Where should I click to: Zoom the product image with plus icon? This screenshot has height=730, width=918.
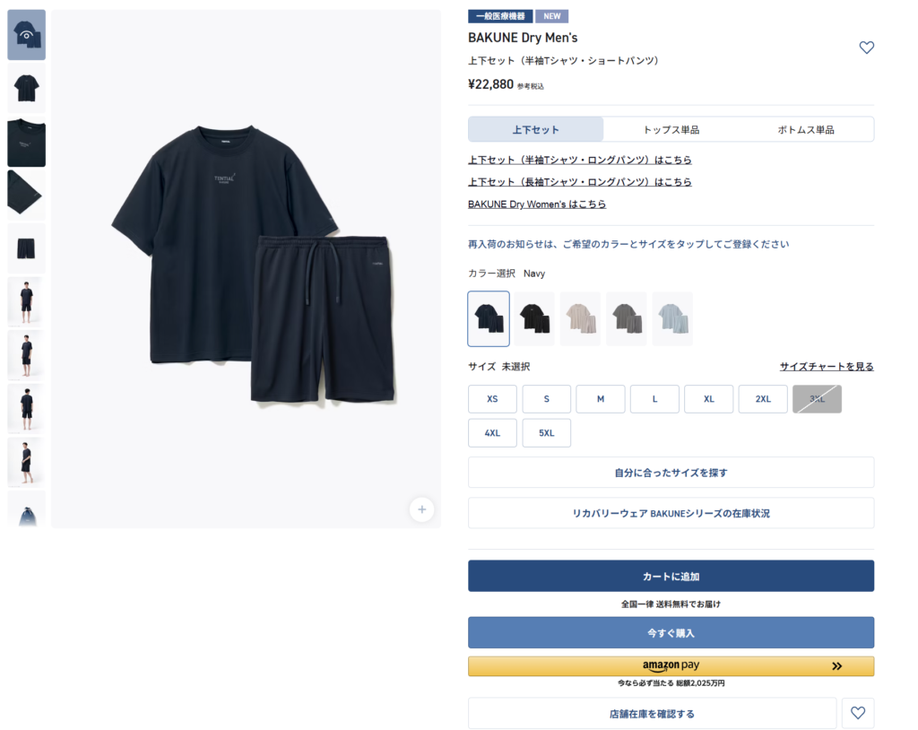421,509
